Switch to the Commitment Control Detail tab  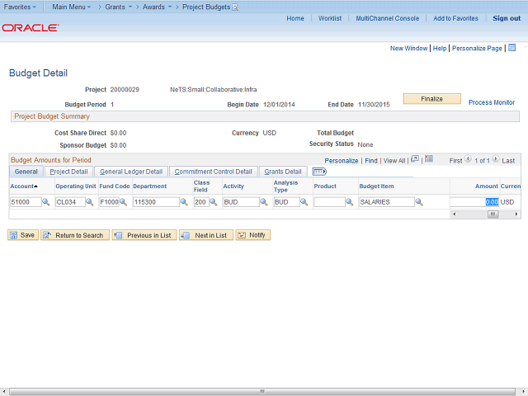coord(213,172)
